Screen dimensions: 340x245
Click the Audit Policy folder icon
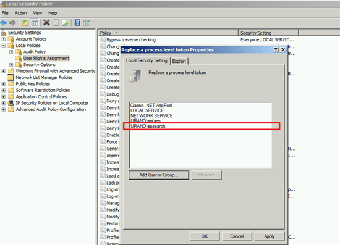pyautogui.click(x=19, y=52)
